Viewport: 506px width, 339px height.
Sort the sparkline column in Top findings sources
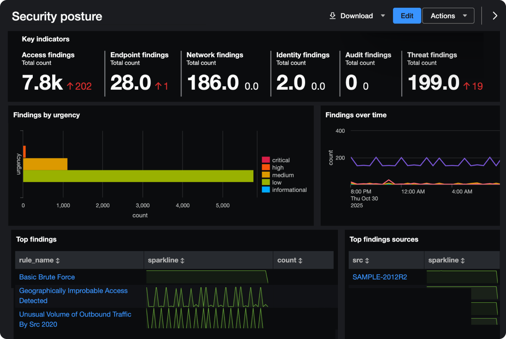tap(463, 260)
